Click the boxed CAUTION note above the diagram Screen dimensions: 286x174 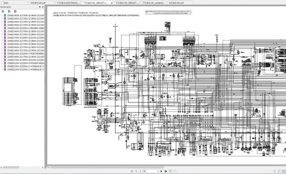(x=168, y=12)
